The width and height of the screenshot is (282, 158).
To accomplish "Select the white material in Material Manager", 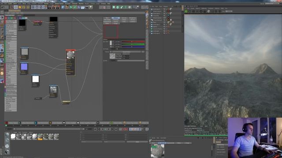I will [x=13, y=136].
